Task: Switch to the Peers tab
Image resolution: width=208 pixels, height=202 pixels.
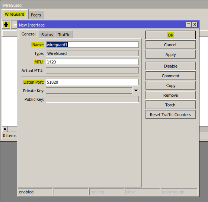Action: [x=36, y=15]
